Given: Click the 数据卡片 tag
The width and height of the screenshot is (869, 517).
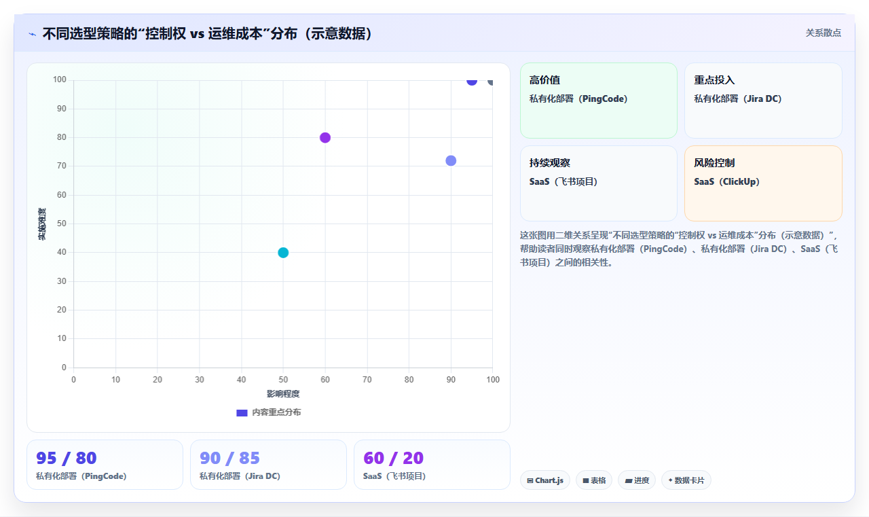Looking at the screenshot, I should [x=686, y=480].
